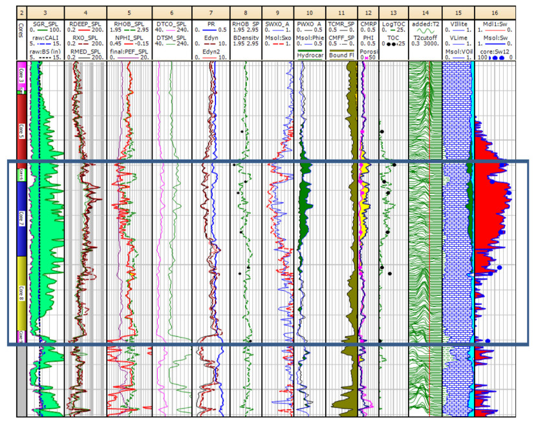
Task: Select the Cores track header number 2
Action: (21, 12)
